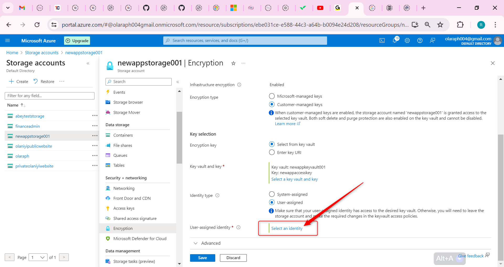
Task: Click Restore in the storage accounts toolbar
Action: pyautogui.click(x=44, y=81)
